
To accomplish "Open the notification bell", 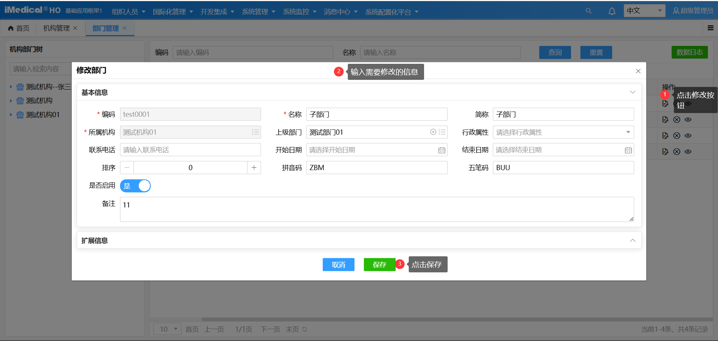I will point(612,11).
